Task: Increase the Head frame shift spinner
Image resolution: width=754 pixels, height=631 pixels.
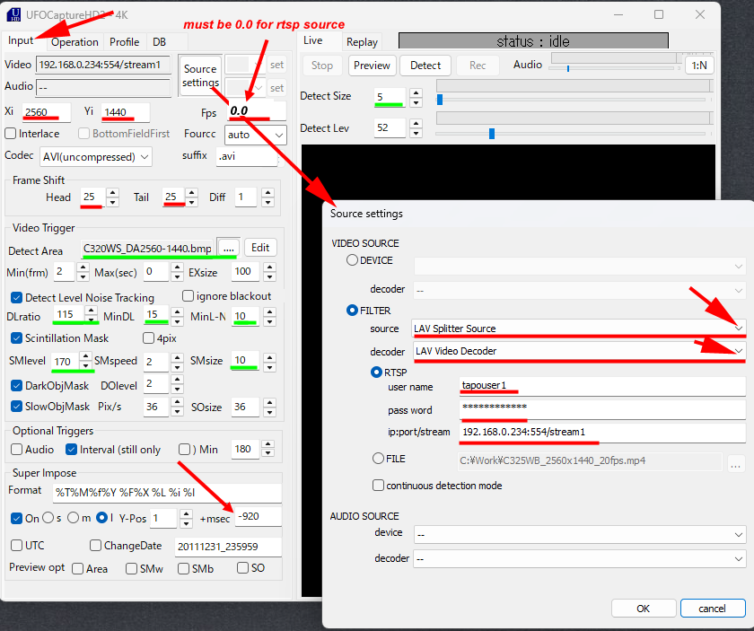Action: 112,192
